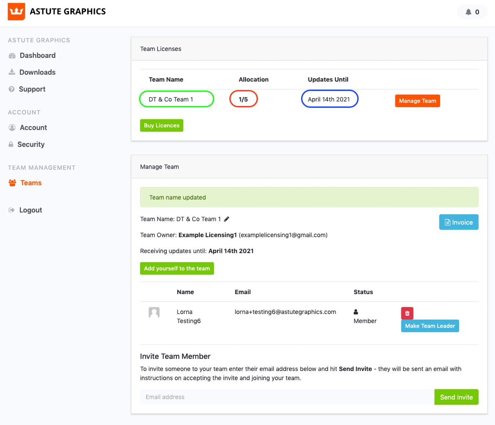Click Lorna Testing6's avatar placeholder

coord(154,312)
